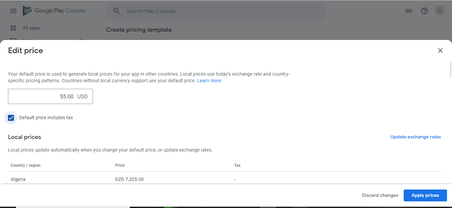The height and width of the screenshot is (208, 452).
Task: Click the dialog's vertical scrollbar
Action: 450,70
